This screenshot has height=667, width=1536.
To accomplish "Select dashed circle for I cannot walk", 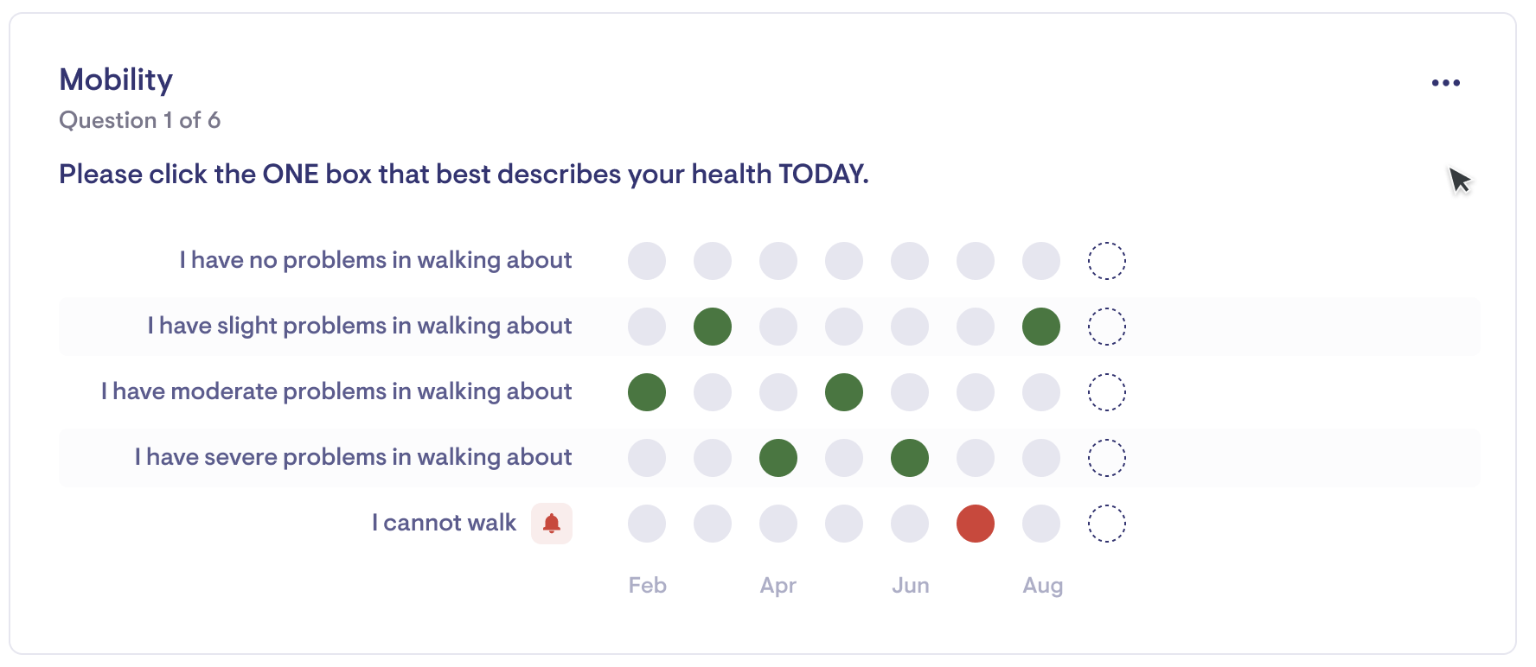I will [x=1106, y=524].
